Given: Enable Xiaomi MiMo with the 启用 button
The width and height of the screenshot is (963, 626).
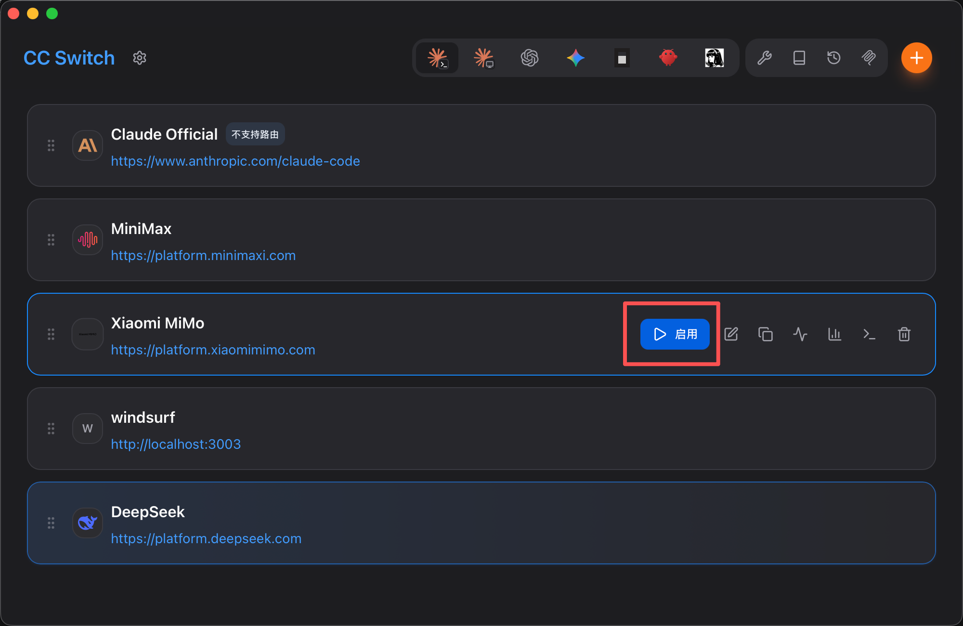Looking at the screenshot, I should [675, 334].
